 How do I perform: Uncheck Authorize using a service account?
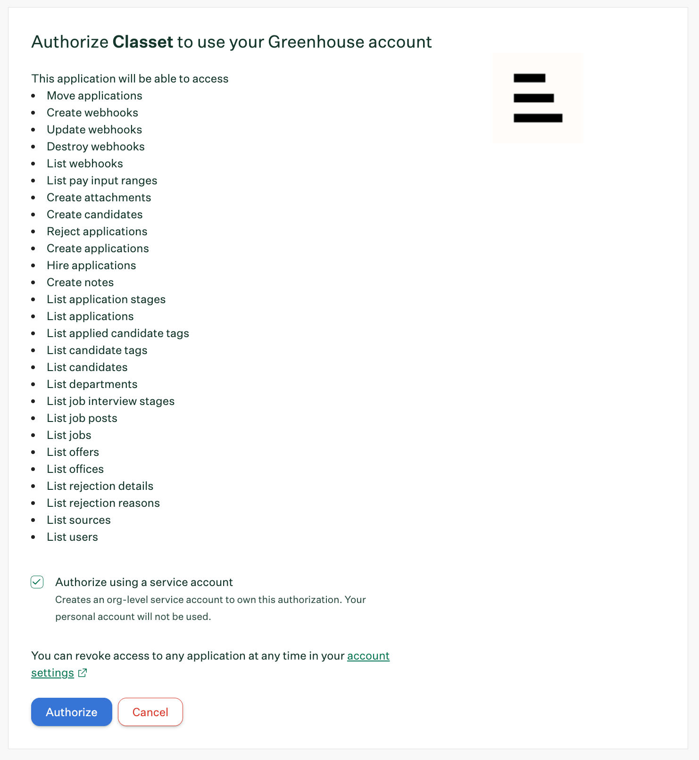37,582
